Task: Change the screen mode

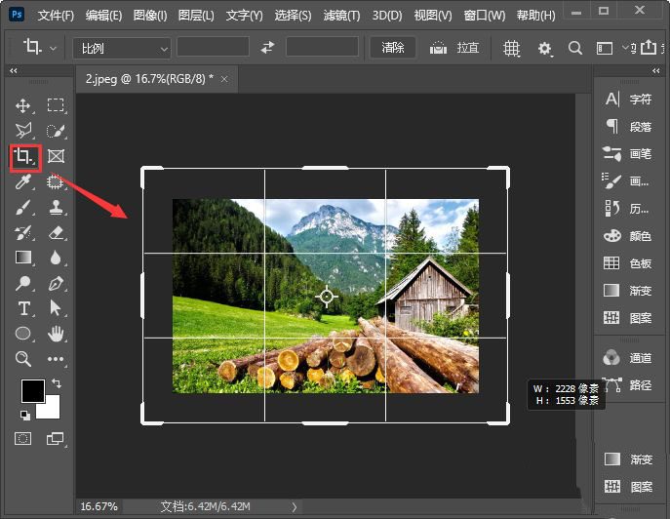Action: pyautogui.click(x=56, y=439)
